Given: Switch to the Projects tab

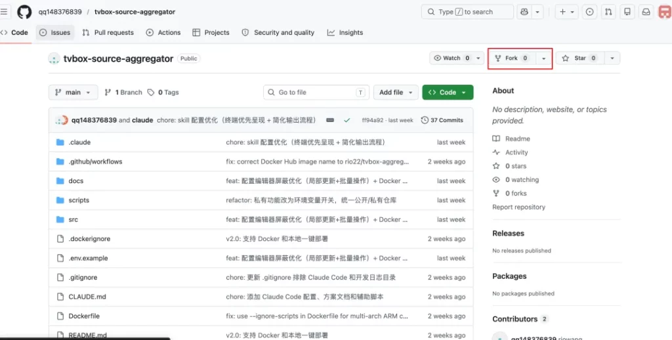Looking at the screenshot, I should coord(211,33).
